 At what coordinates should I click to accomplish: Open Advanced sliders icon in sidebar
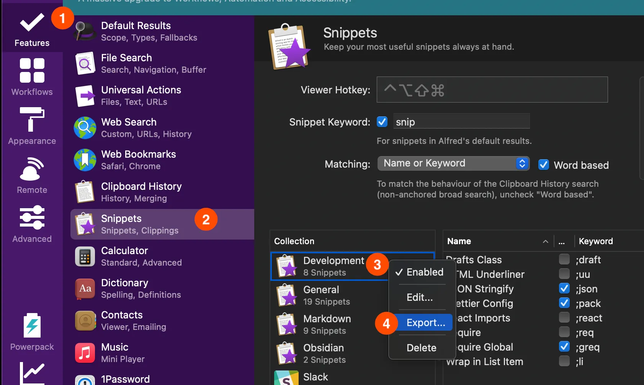(x=32, y=217)
